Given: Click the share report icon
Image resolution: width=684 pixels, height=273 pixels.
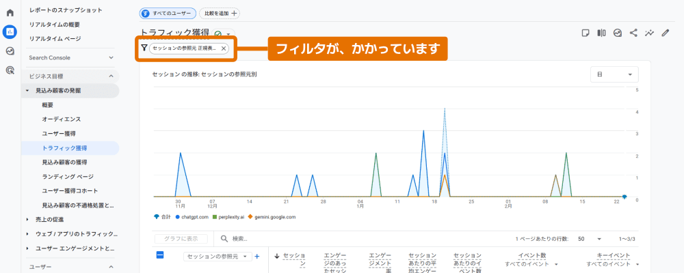Looking at the screenshot, I should pos(633,32).
